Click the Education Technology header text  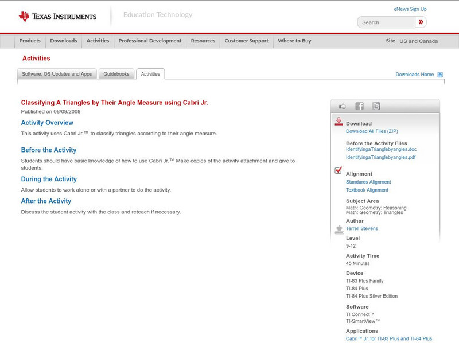point(158,15)
